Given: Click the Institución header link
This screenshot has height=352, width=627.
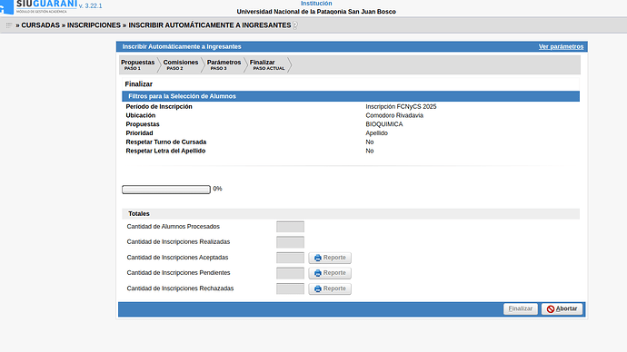Looking at the screenshot, I should coord(316,4).
